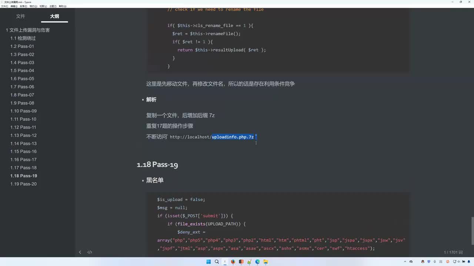This screenshot has height=266, width=474.
Task: Click code line $msg = null;
Action: (172, 208)
